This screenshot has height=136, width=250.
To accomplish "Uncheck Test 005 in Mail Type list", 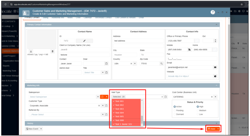I will tap(126, 116).
